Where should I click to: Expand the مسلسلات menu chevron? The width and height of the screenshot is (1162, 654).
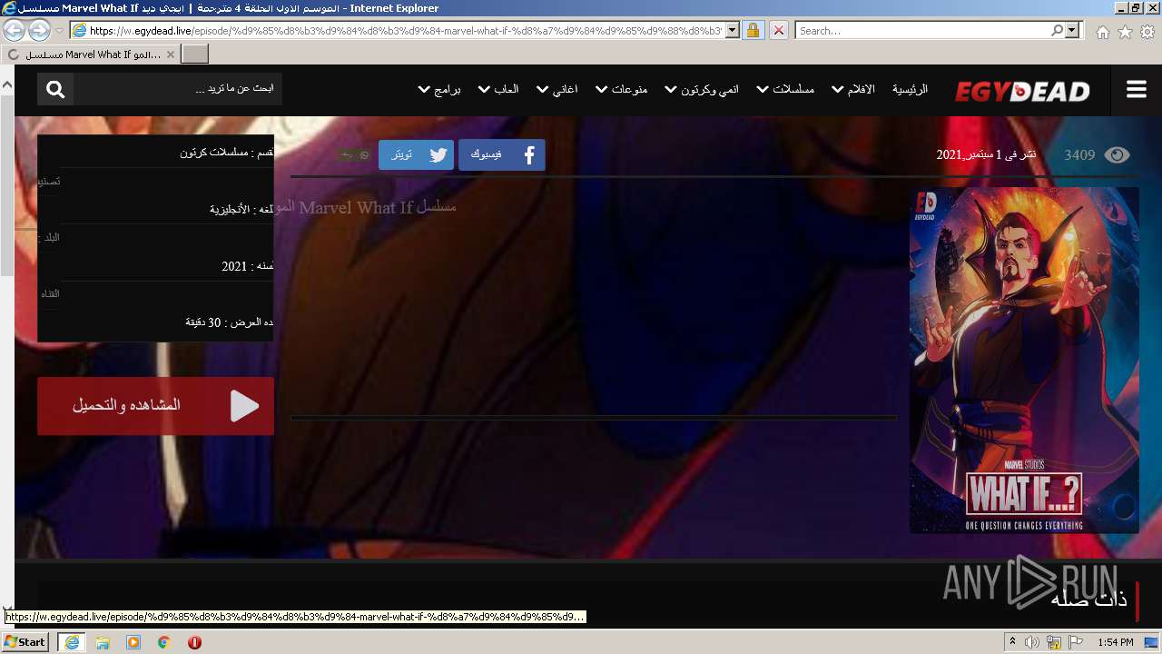(x=763, y=89)
